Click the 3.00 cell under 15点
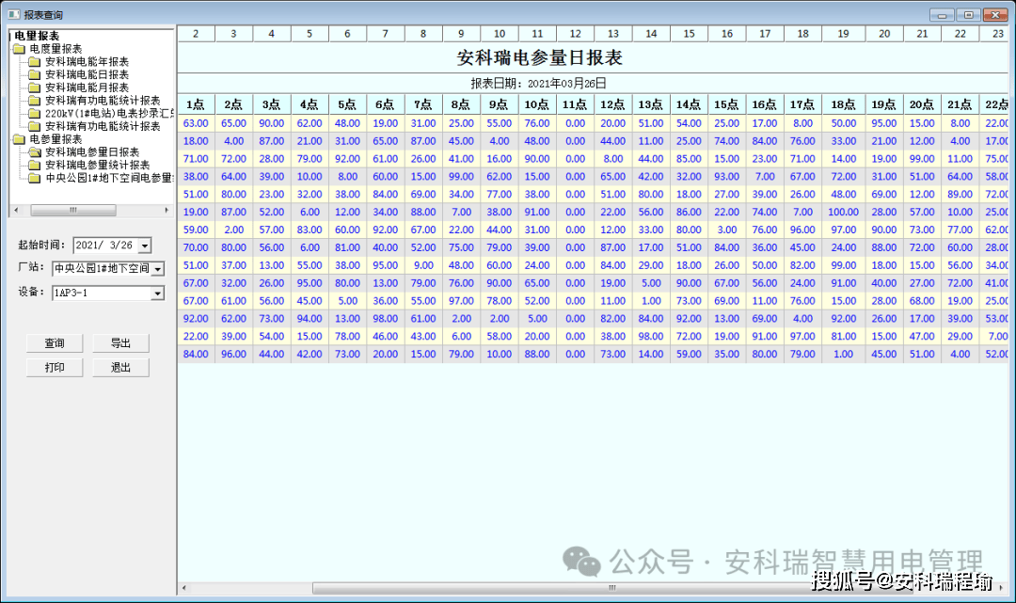 point(727,230)
